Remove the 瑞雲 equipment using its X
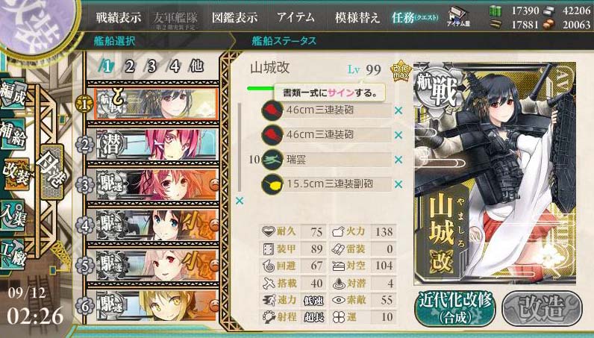 click(x=398, y=160)
